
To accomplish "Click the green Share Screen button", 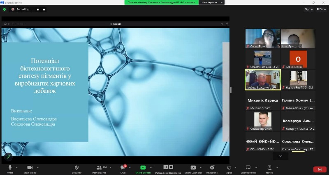I will tap(143, 169).
